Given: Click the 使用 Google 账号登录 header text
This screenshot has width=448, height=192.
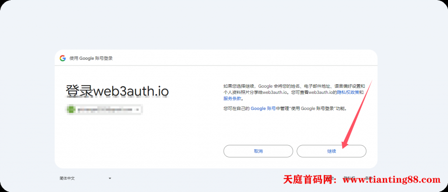Looking at the screenshot, I should (x=91, y=58).
